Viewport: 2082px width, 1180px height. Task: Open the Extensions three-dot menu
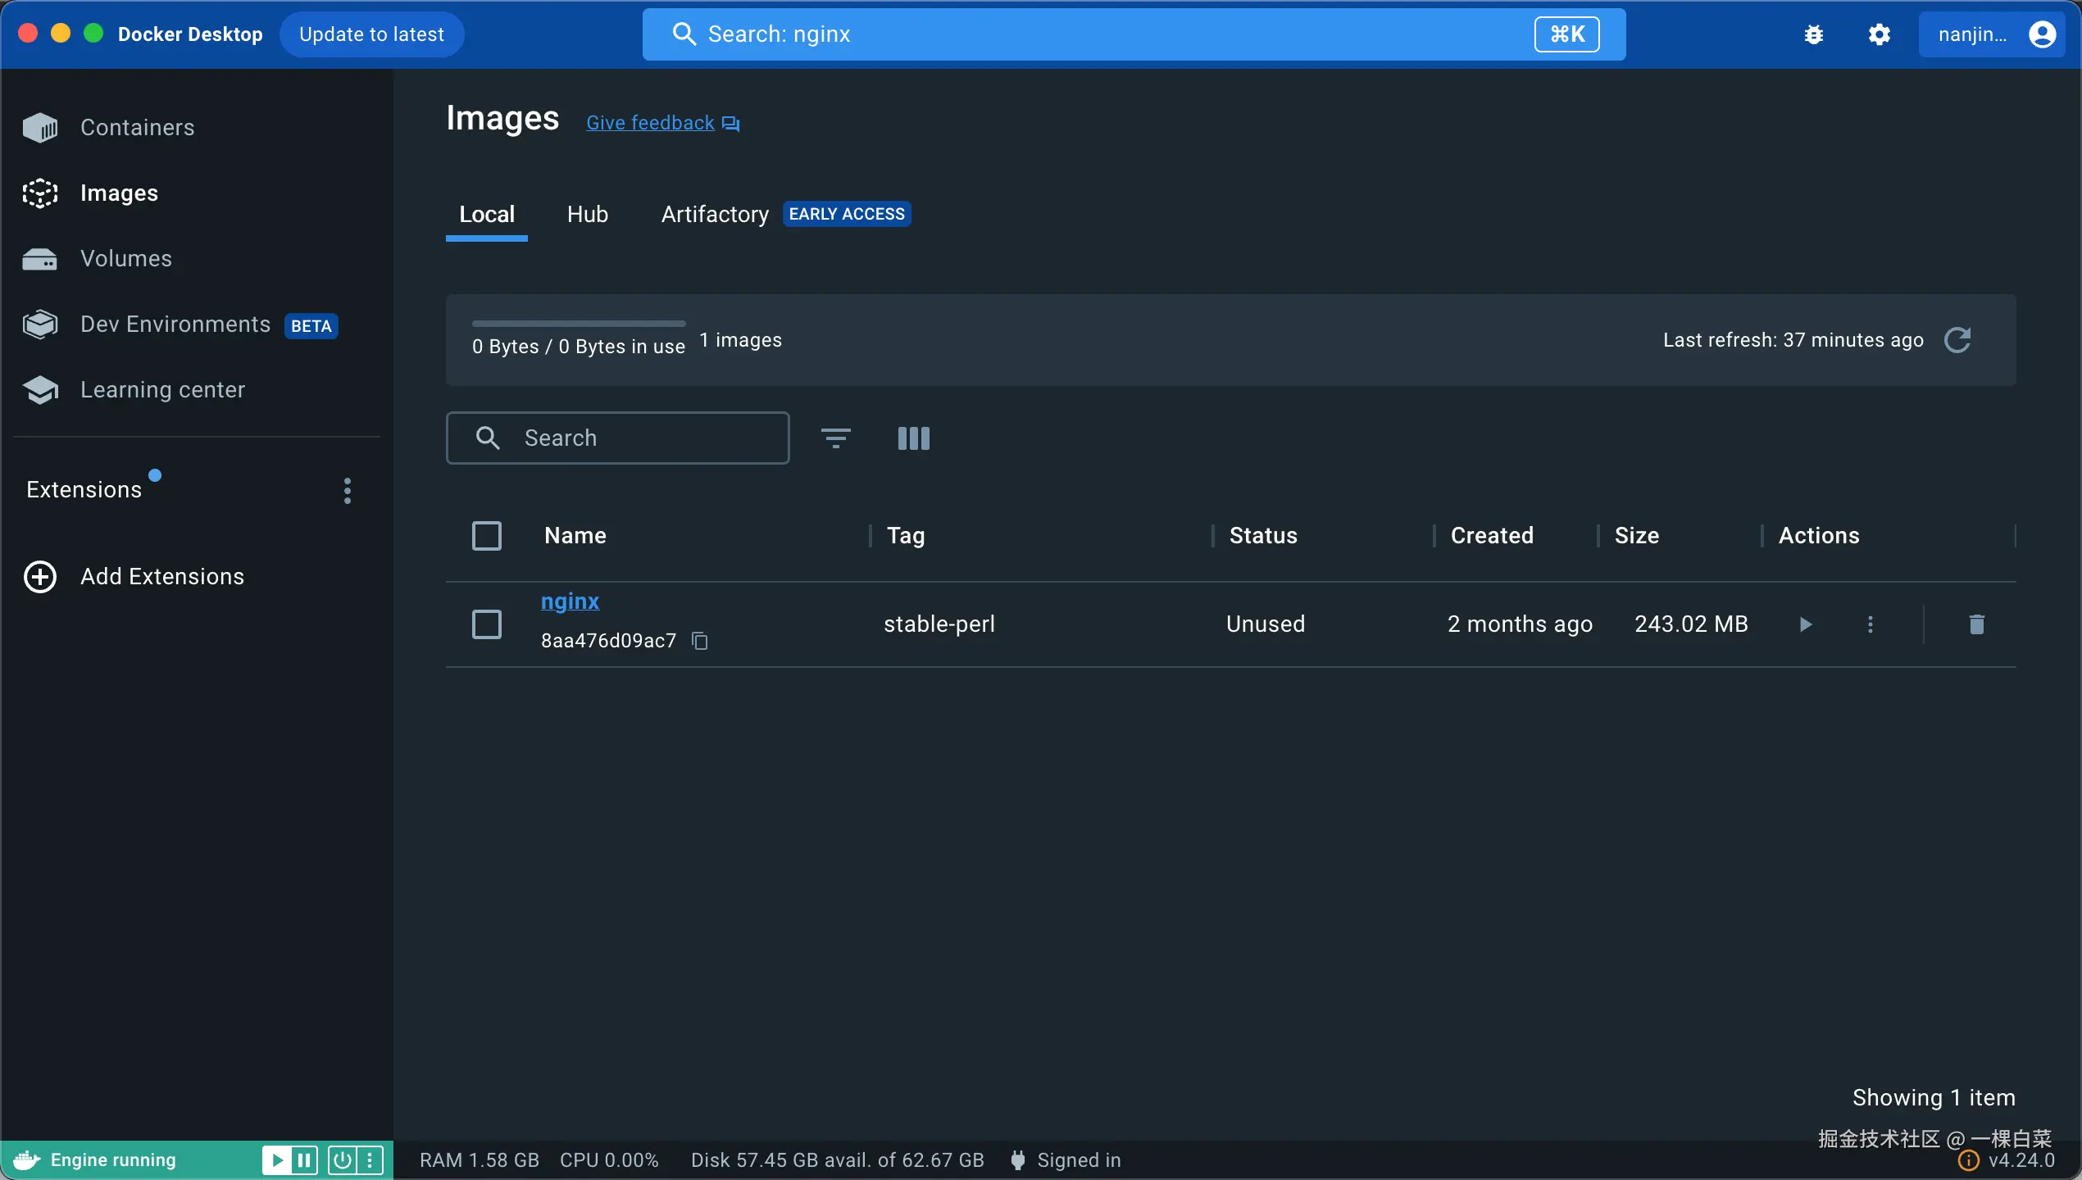coord(348,491)
